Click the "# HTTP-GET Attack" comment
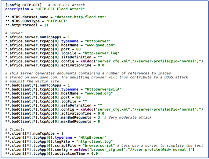Image resolution: width=209 pixels, height=159 pixels. tap(67, 5)
